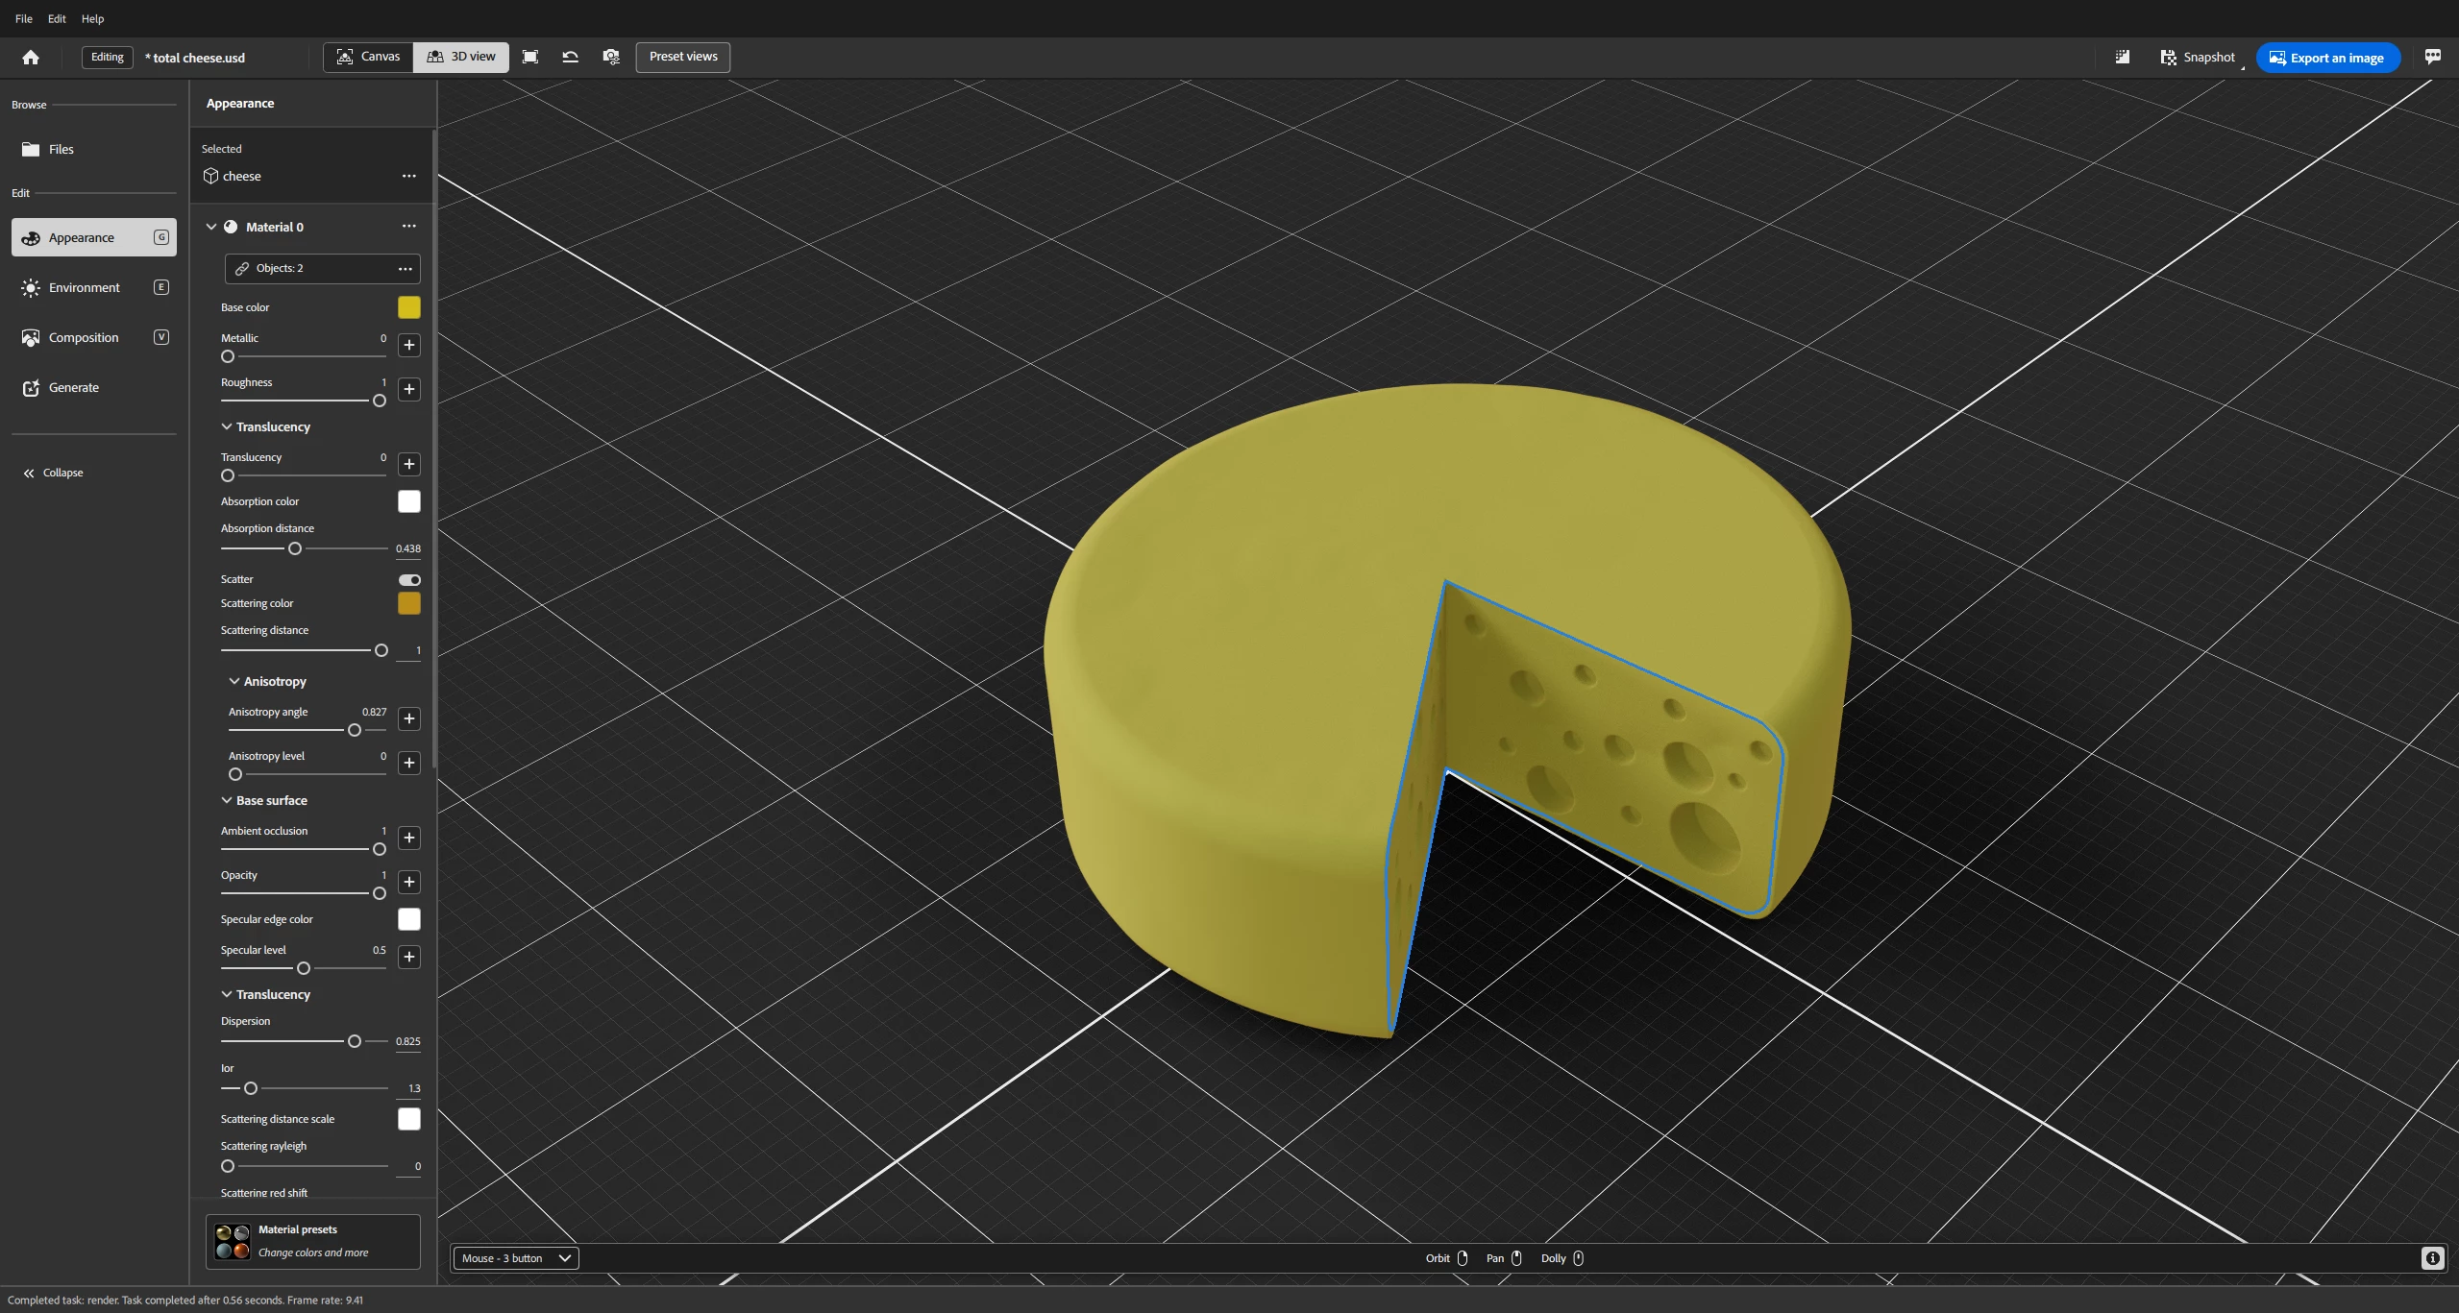Open the feedback chat icon
Screen dimensions: 2459x1313
tap(2432, 57)
